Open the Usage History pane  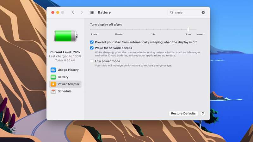point(68,70)
